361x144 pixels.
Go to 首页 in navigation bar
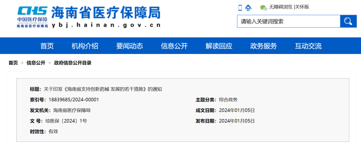47,46
